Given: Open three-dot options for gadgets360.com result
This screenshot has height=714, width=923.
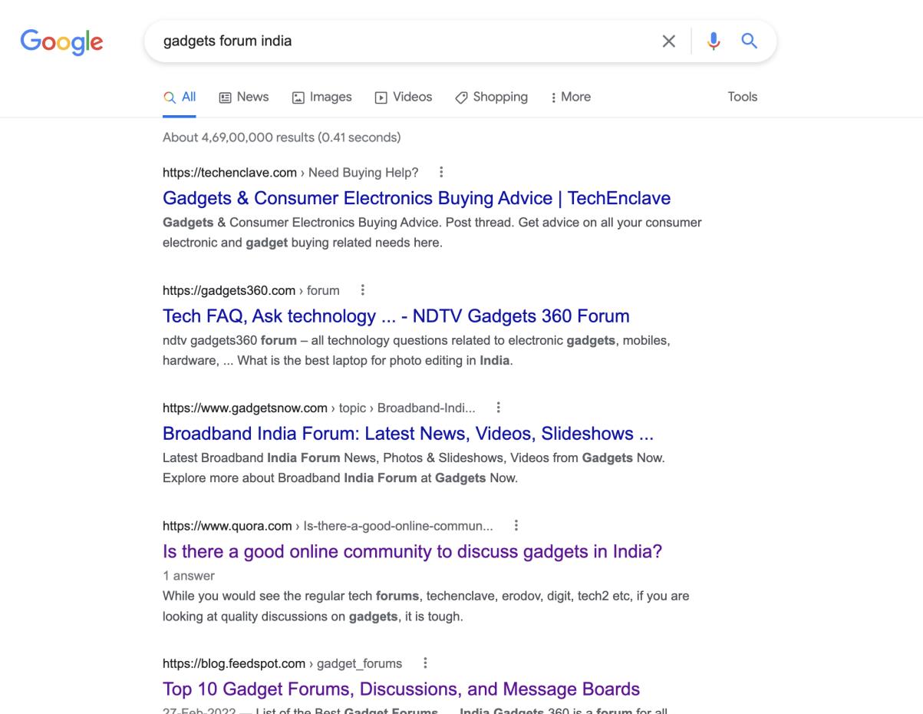Looking at the screenshot, I should pos(362,290).
